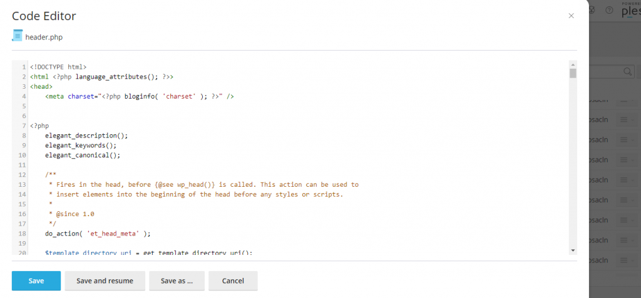
Task: Click the '@since 1.0' comment line
Action: (x=71, y=214)
